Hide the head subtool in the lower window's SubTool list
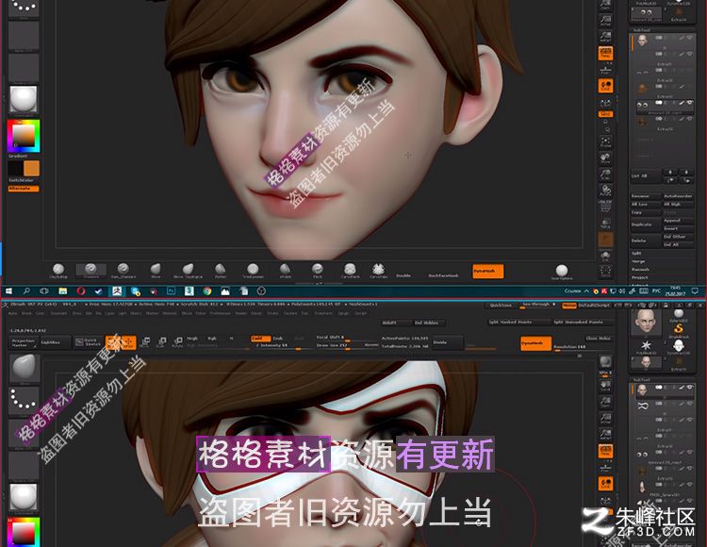 point(690,388)
